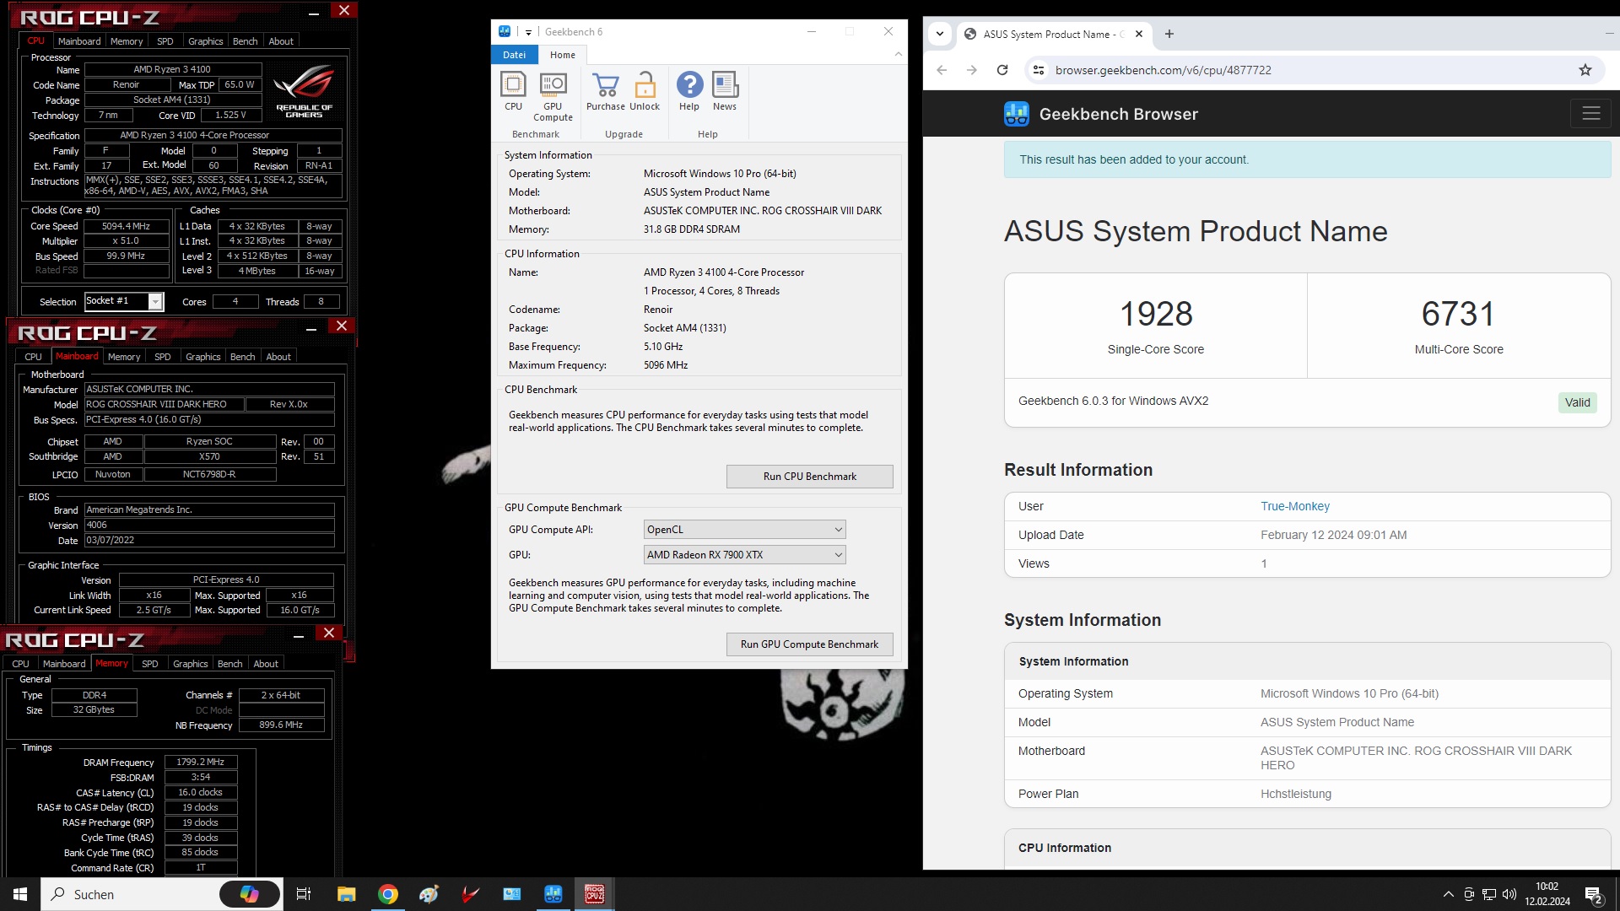Open the volume control in system tray

coord(1509,894)
